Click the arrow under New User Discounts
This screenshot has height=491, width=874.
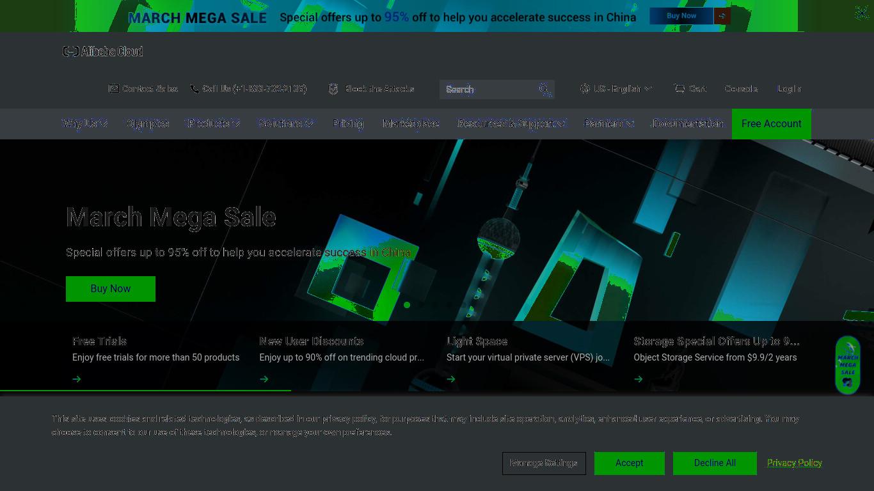264,379
